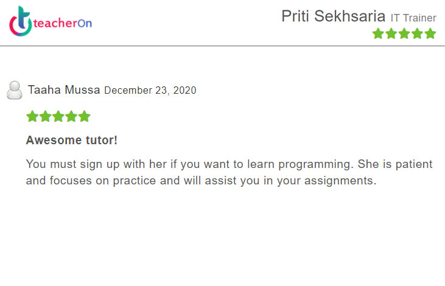Viewport: 445px width, 286px height.
Task: Click the teacherOn logo icon
Action: tap(21, 21)
